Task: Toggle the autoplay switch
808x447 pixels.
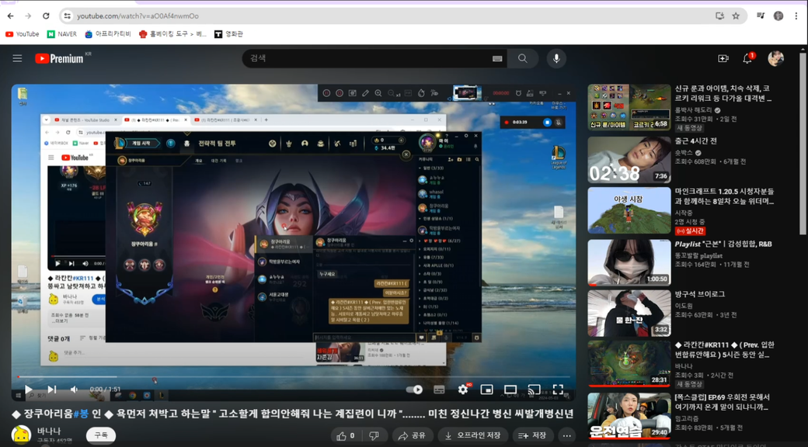Action: [416, 390]
